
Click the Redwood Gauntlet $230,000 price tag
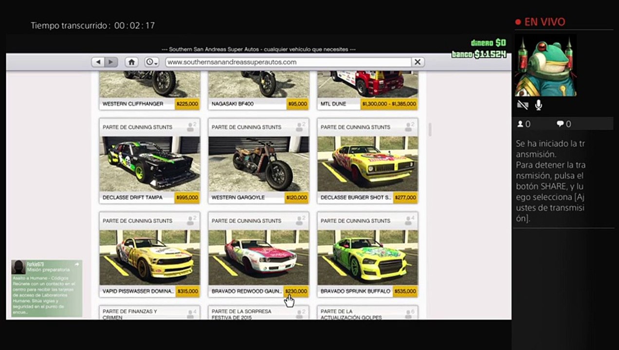296,291
